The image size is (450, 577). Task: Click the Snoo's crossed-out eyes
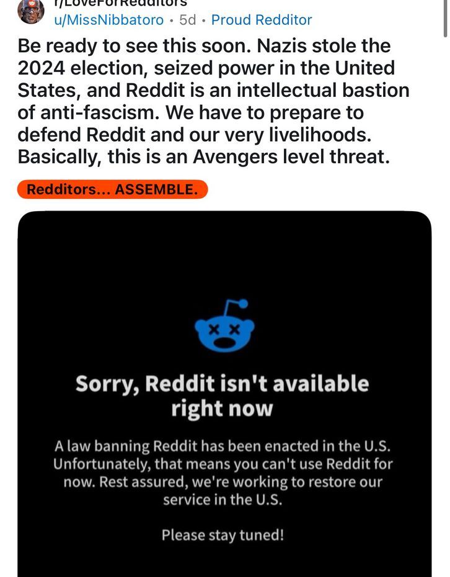[x=224, y=330]
